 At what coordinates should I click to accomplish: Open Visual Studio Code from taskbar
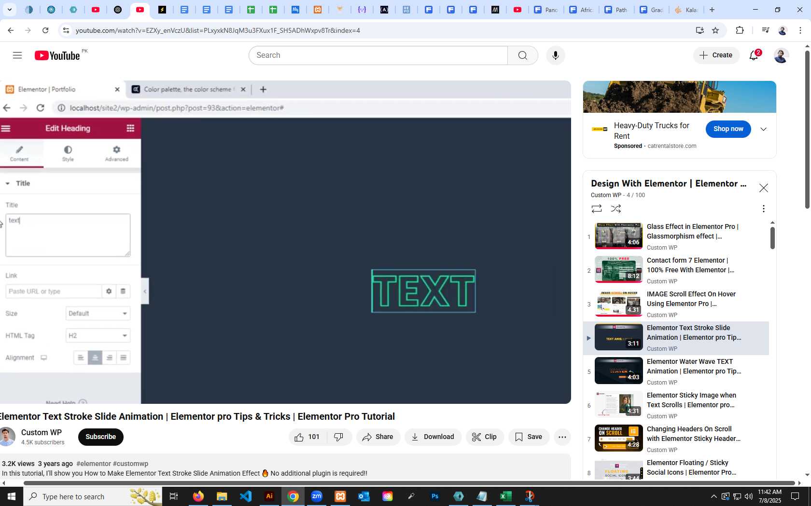(246, 496)
